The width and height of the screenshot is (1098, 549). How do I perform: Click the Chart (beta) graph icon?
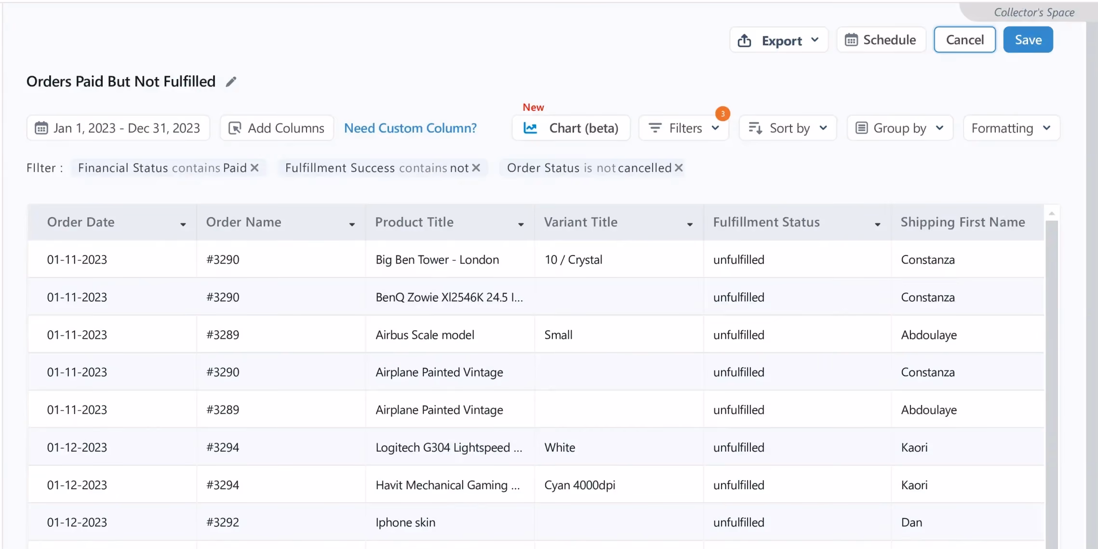point(530,128)
